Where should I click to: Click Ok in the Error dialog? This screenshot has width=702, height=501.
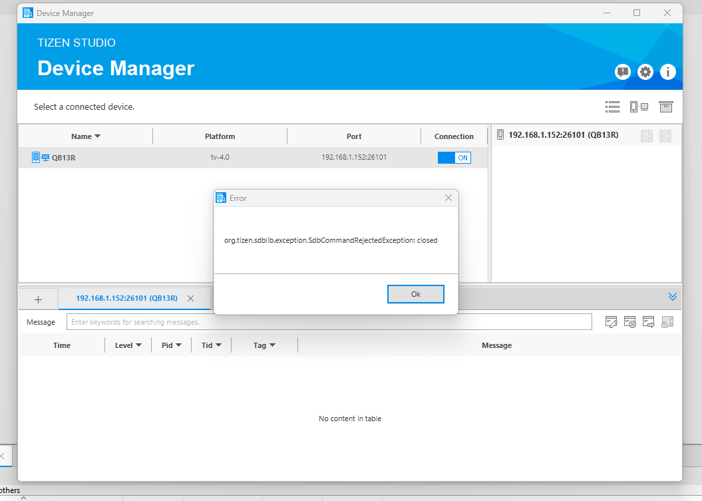(415, 294)
